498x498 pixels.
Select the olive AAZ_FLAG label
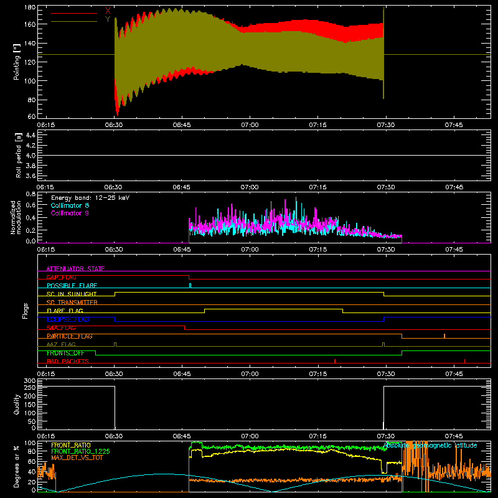pyautogui.click(x=61, y=344)
